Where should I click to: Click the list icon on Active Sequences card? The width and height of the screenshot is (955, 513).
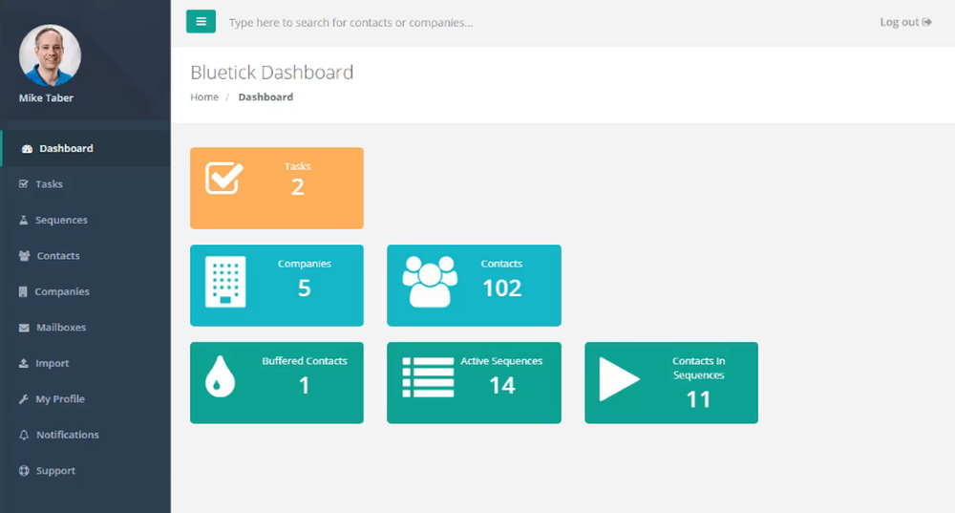tap(428, 377)
